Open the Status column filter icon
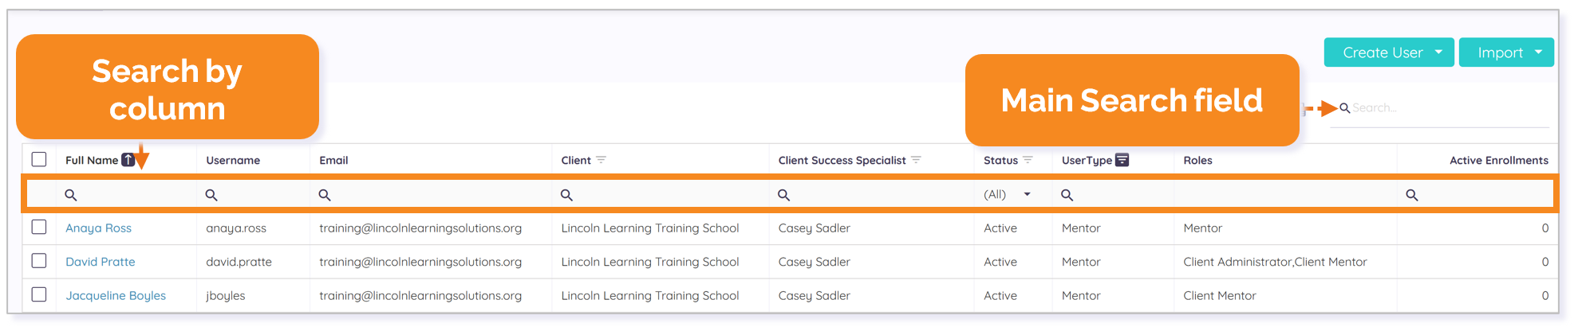Screen dimensions: 1574x327 [1028, 160]
